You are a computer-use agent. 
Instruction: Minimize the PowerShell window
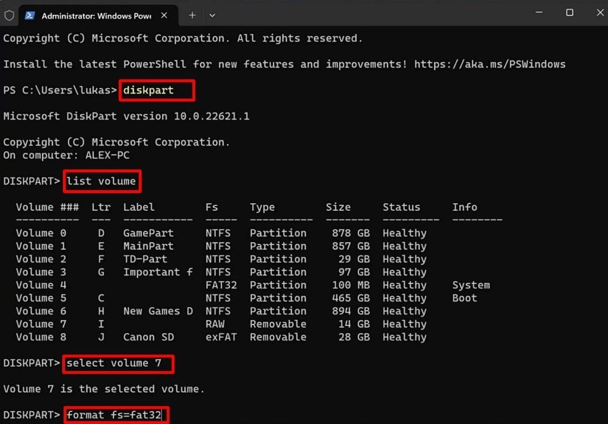pyautogui.click(x=539, y=13)
